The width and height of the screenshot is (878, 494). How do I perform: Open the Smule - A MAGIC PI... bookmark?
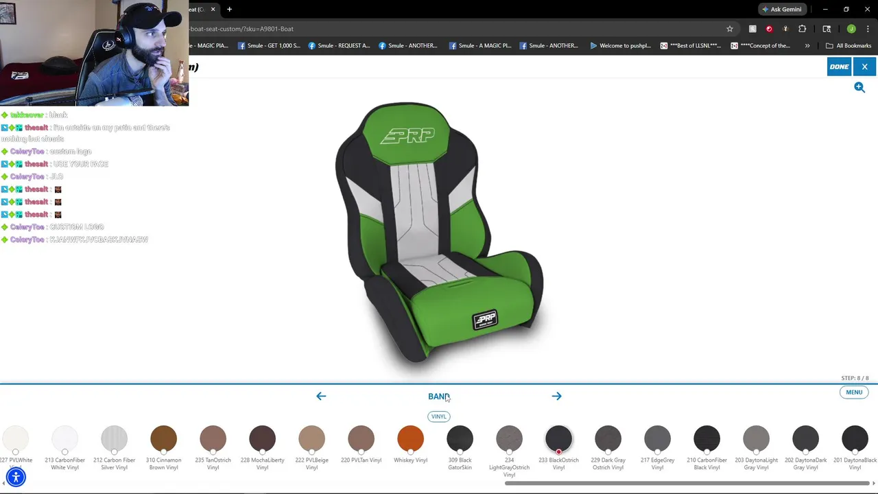(480, 45)
